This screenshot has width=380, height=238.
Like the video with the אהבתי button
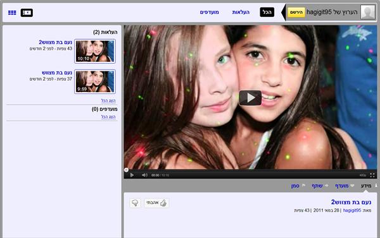(156, 203)
